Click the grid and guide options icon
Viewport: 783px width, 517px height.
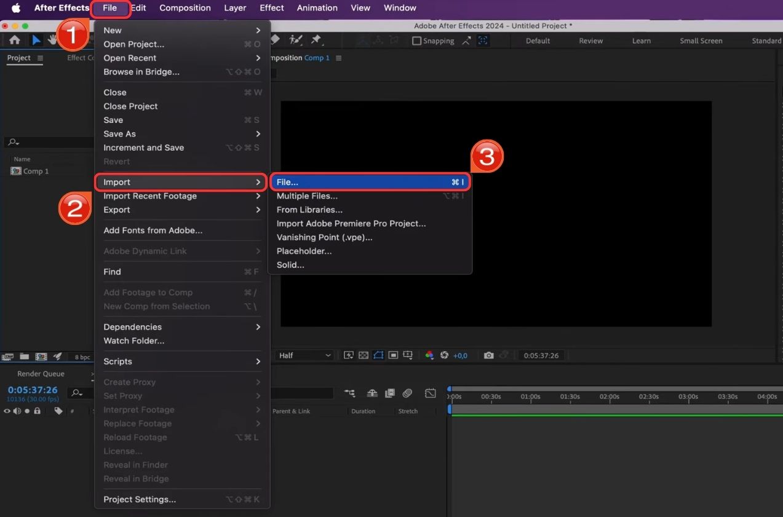(x=407, y=355)
